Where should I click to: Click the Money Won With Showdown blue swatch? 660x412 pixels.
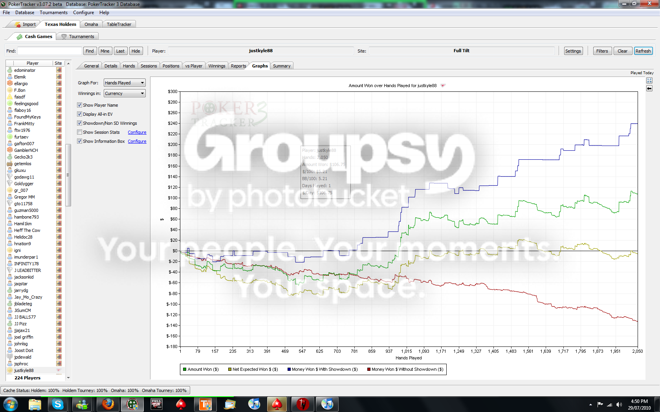pyautogui.click(x=289, y=369)
